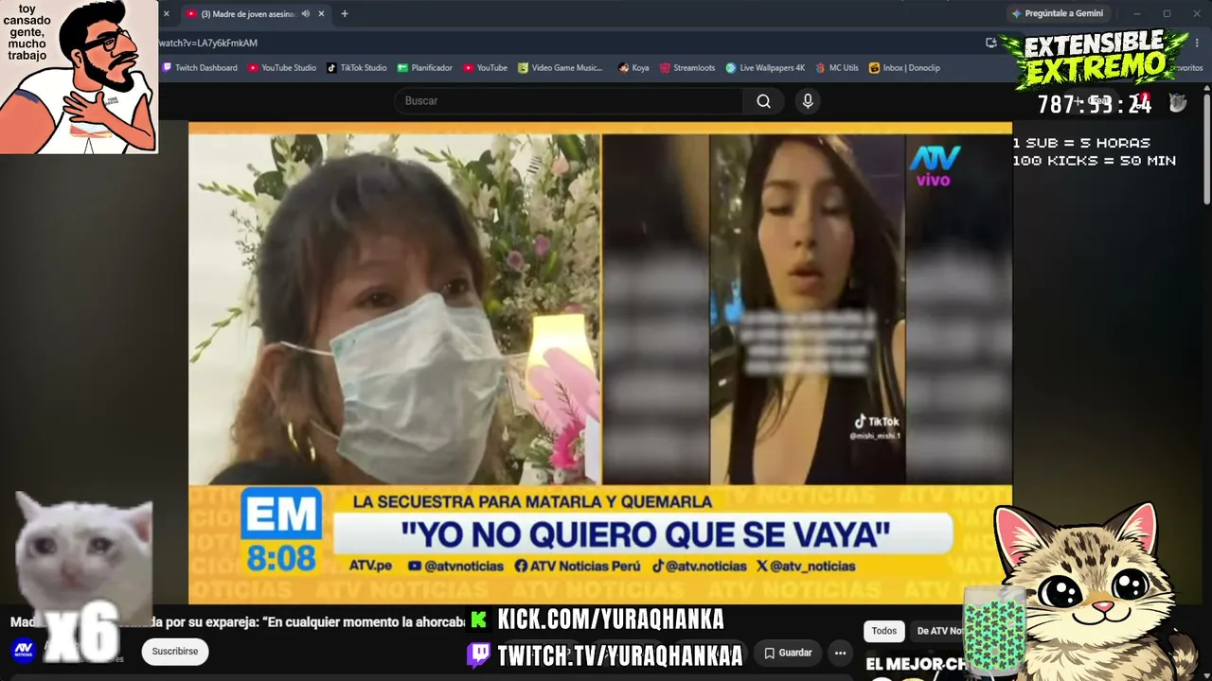Pause the ATV Noticias video player
This screenshot has width=1212, height=681.
(599, 363)
